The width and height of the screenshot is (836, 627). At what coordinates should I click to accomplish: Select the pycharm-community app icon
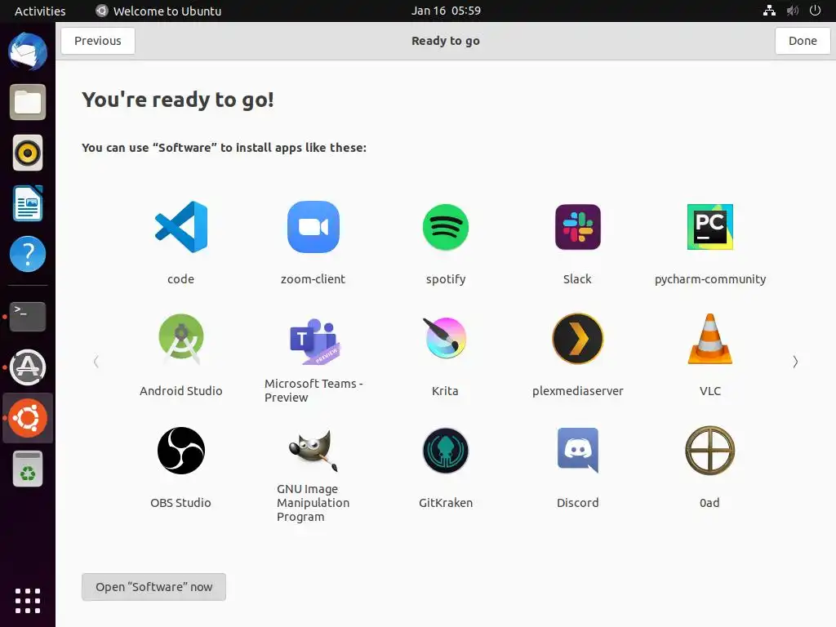[x=710, y=227]
